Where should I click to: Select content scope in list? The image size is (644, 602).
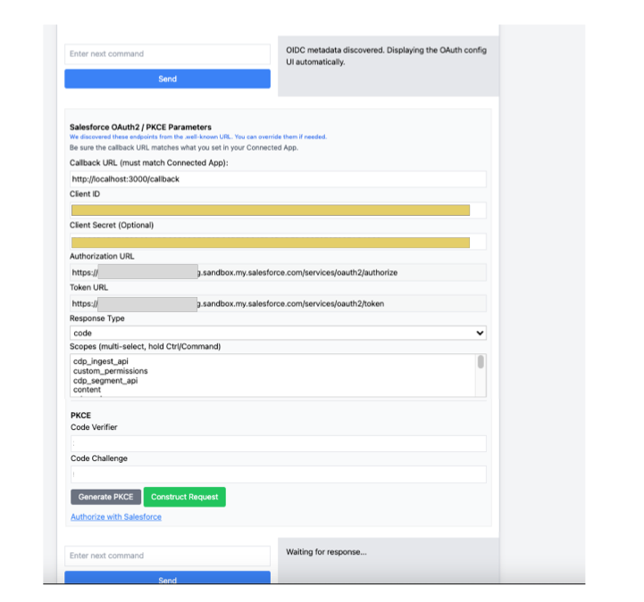pos(87,390)
